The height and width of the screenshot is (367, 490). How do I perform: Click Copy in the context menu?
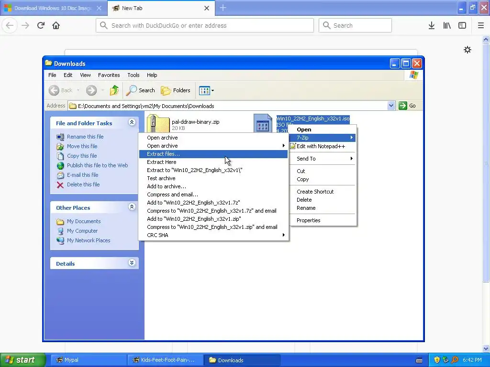(323, 179)
